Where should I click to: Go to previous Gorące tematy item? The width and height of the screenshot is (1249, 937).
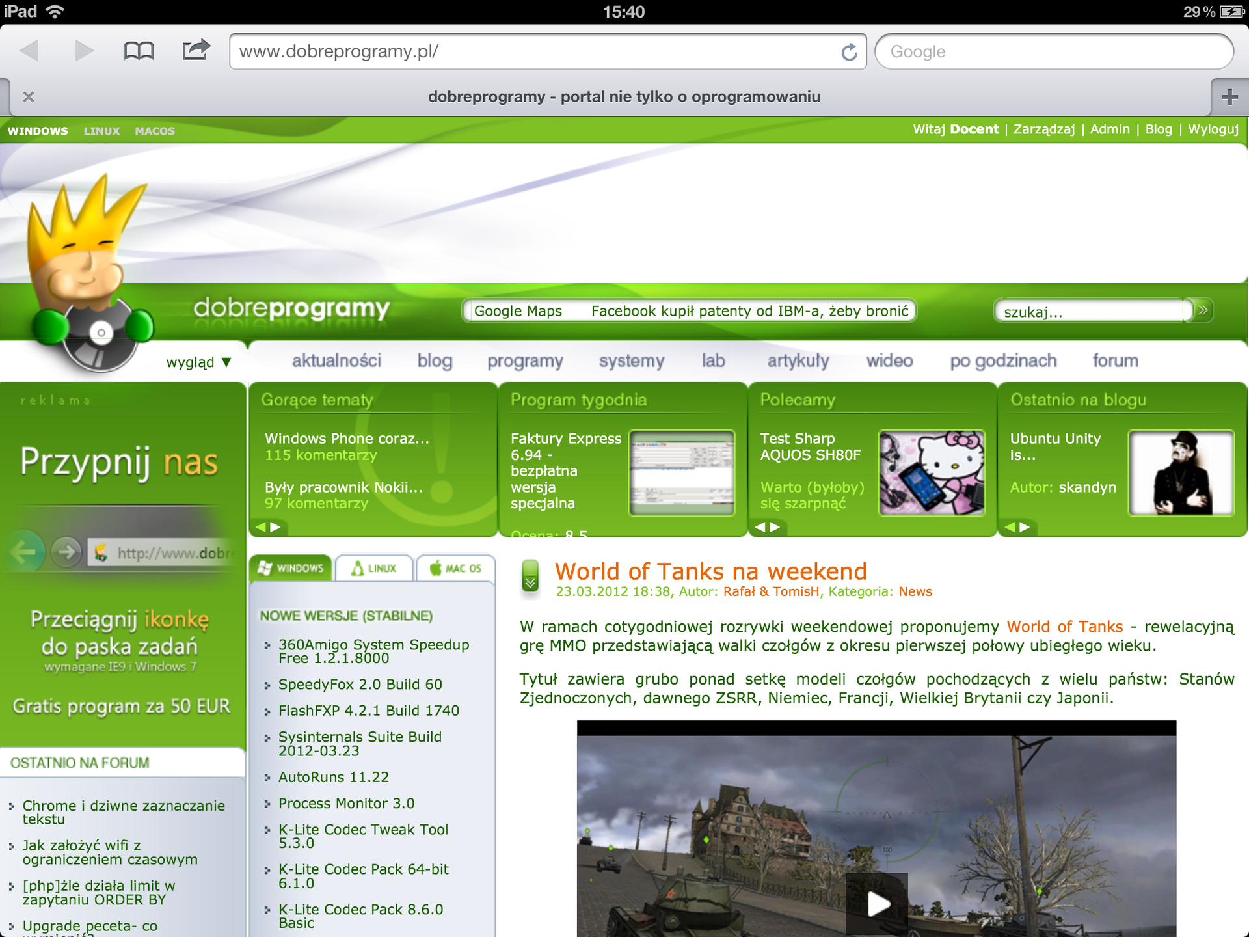pos(260,527)
